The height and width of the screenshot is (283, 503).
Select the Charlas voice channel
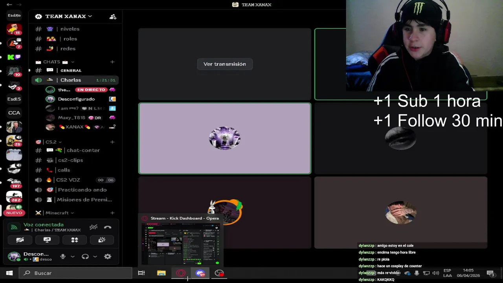tap(75, 80)
